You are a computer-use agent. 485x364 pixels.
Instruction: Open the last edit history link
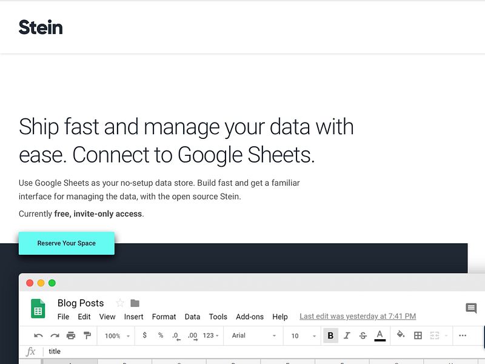click(358, 317)
